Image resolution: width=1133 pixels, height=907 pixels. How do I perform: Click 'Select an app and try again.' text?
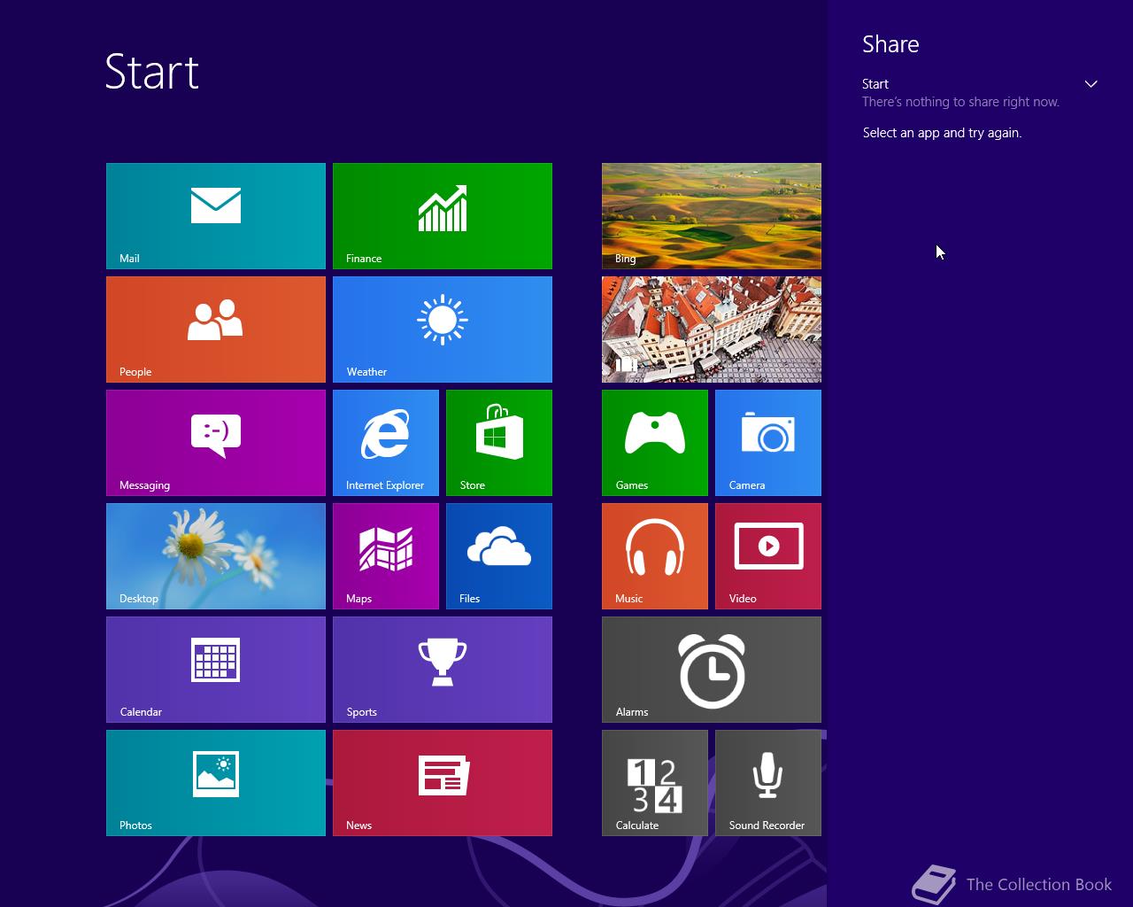point(942,133)
